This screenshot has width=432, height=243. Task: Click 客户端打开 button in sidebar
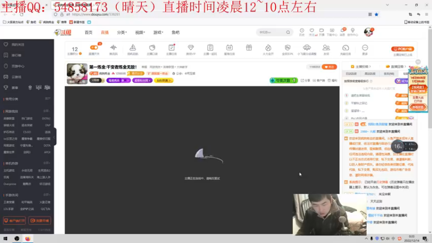click(x=15, y=221)
